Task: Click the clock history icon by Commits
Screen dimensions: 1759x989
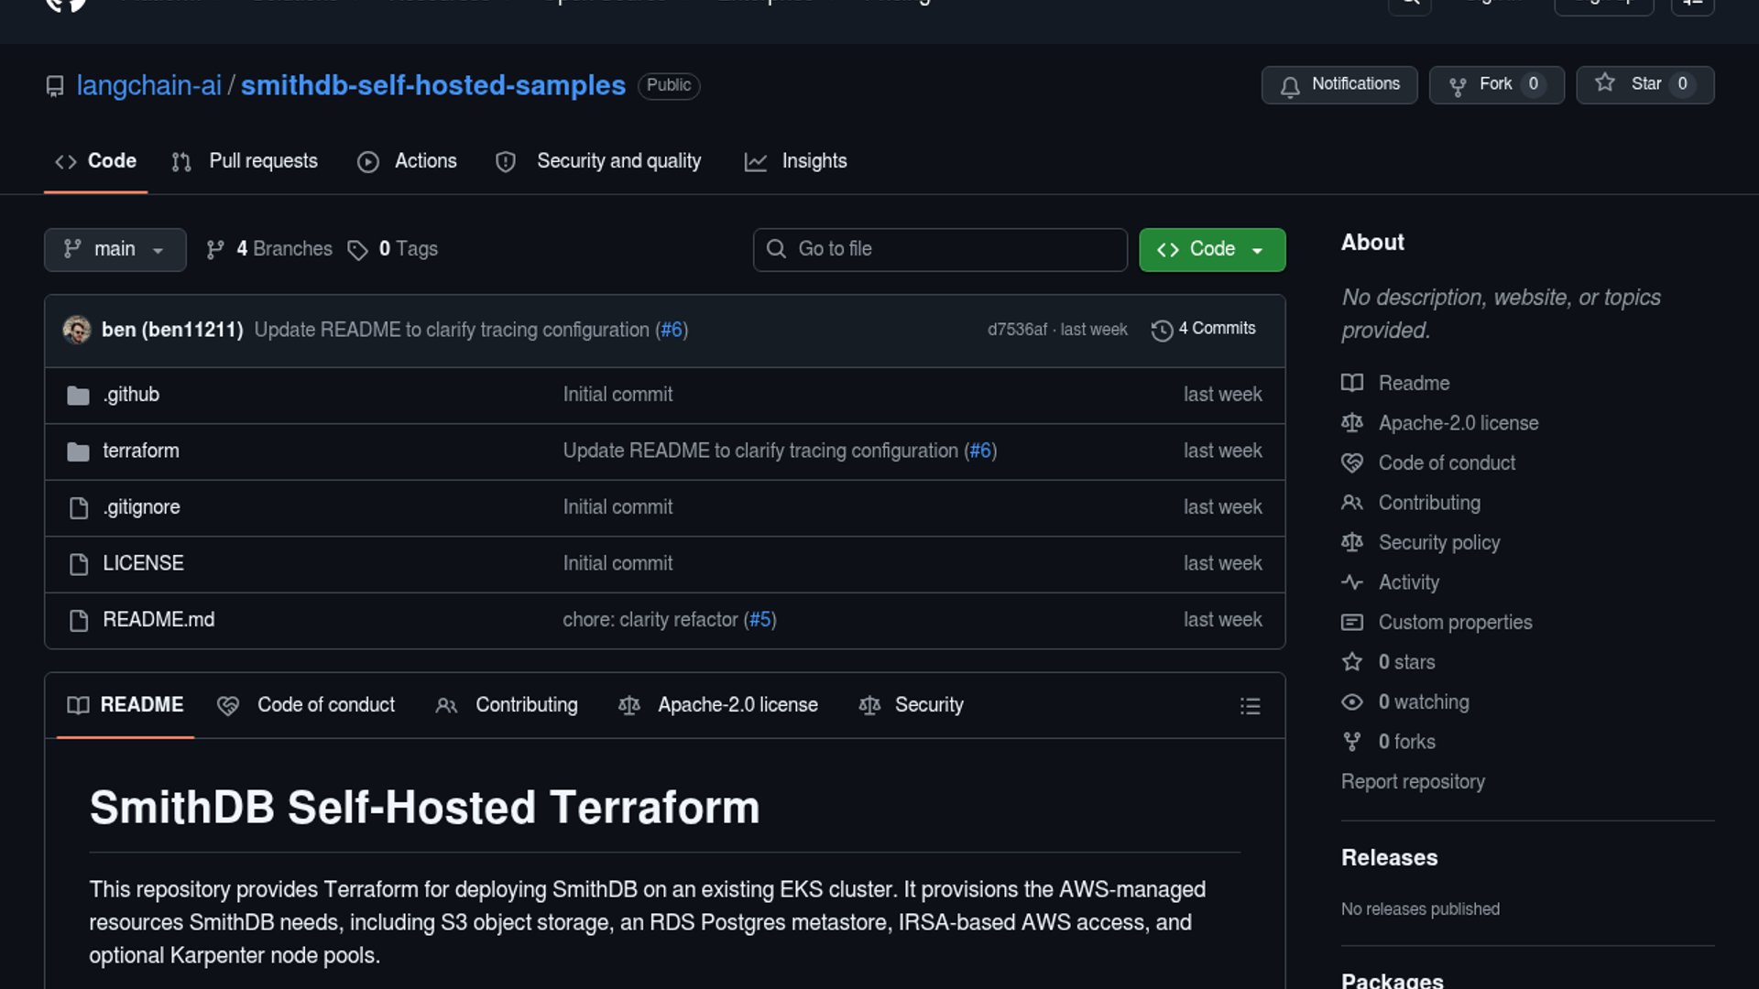Action: 1162,331
